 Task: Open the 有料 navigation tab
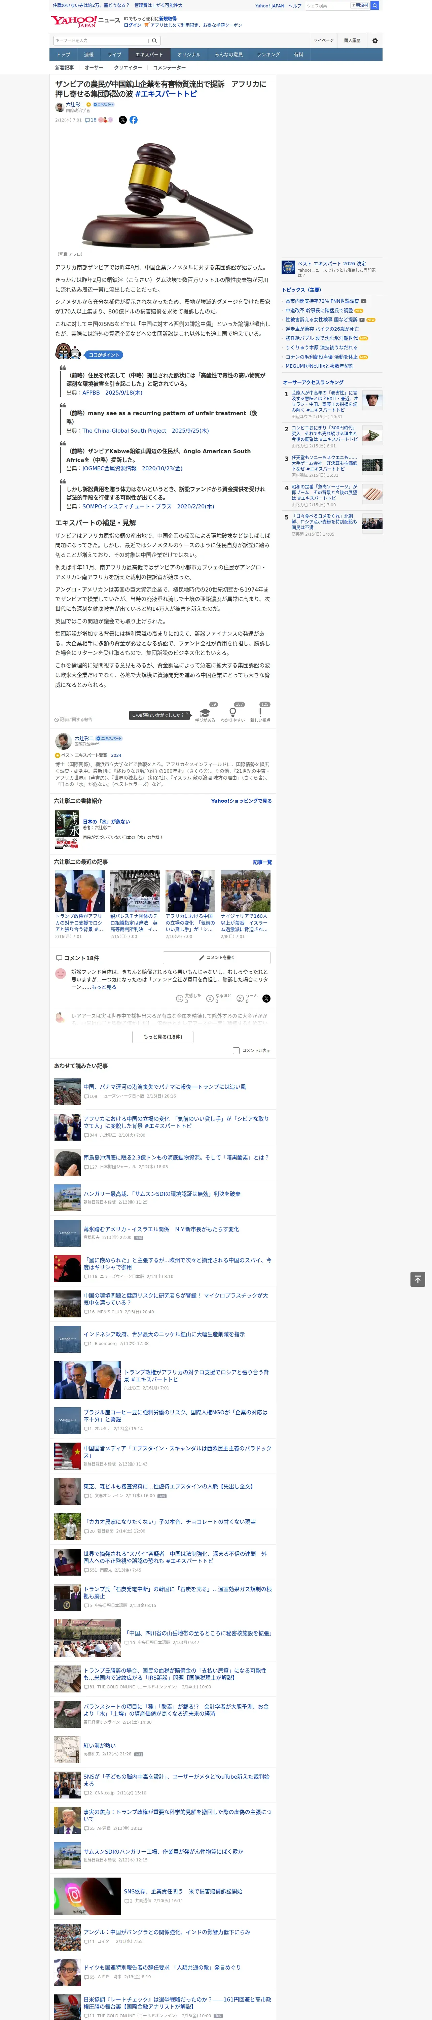point(299,55)
